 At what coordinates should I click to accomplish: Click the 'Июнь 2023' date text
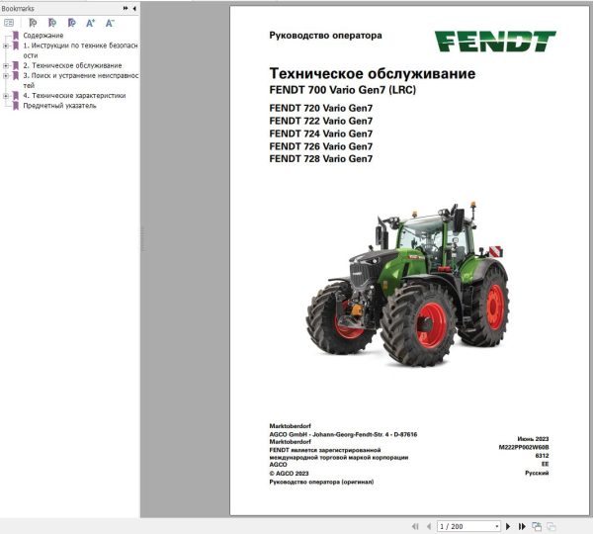coord(533,439)
